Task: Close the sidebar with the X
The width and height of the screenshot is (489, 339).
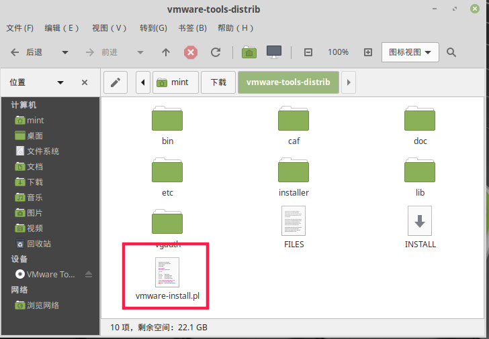Action: pyautogui.click(x=85, y=82)
